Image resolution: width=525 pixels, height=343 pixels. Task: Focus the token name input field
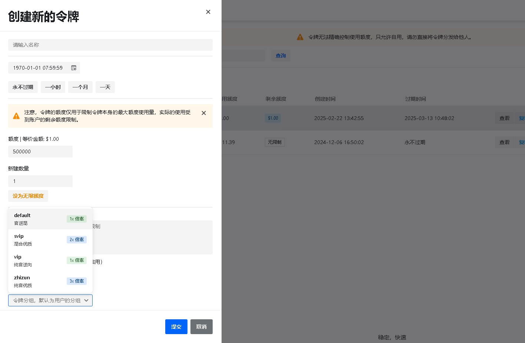point(110,45)
